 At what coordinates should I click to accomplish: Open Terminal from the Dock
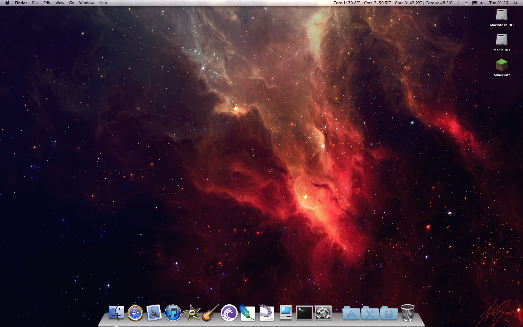coord(304,313)
